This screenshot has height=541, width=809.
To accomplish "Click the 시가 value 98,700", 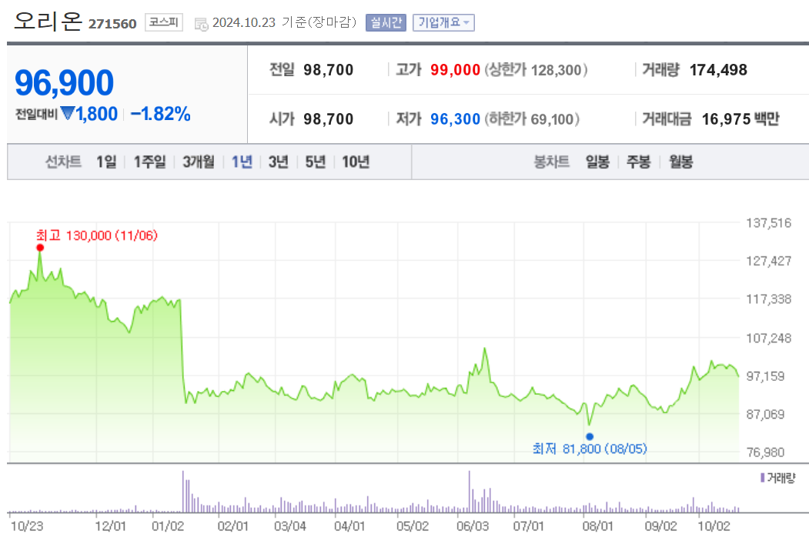I will (x=328, y=119).
